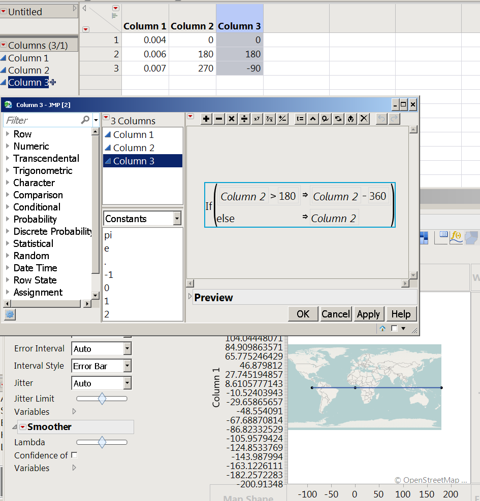Click the switch terms (circular arrows) button
Screen dimensions: 480x501
click(338, 119)
